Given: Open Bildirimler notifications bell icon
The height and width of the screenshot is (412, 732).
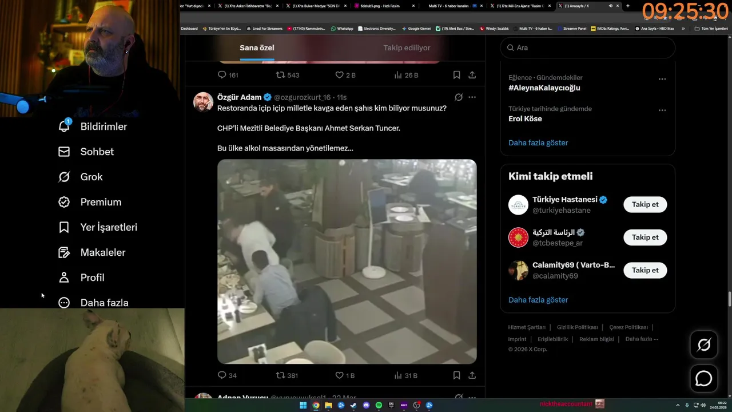Looking at the screenshot, I should pyautogui.click(x=64, y=126).
